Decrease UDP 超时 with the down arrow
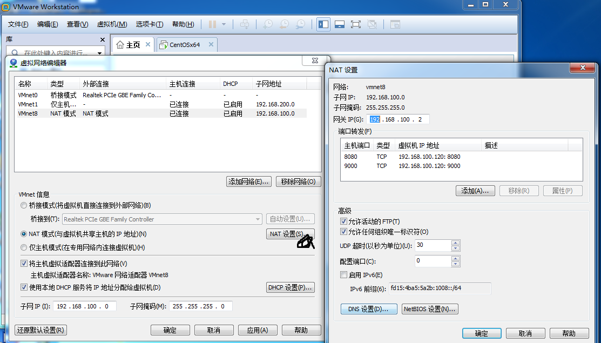The width and height of the screenshot is (601, 343). coord(455,248)
